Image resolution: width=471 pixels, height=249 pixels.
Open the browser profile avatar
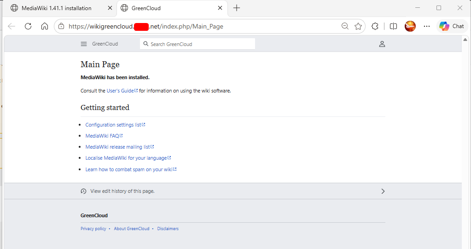410,26
